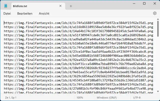The image size is (160, 101).
Task: Click the scrollbar down arrow
Action: (158, 91)
